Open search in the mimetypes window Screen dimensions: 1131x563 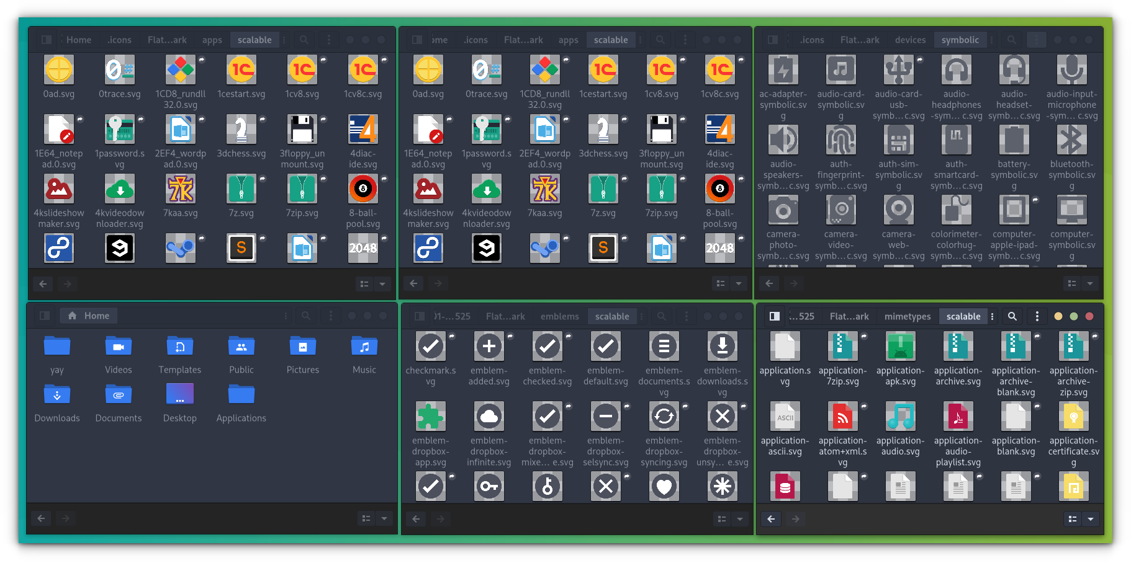[1012, 316]
